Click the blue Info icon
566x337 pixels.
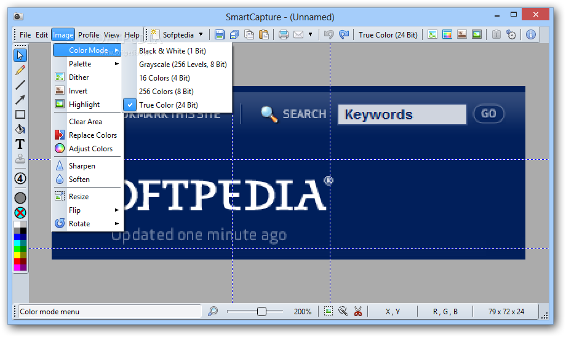coord(530,34)
